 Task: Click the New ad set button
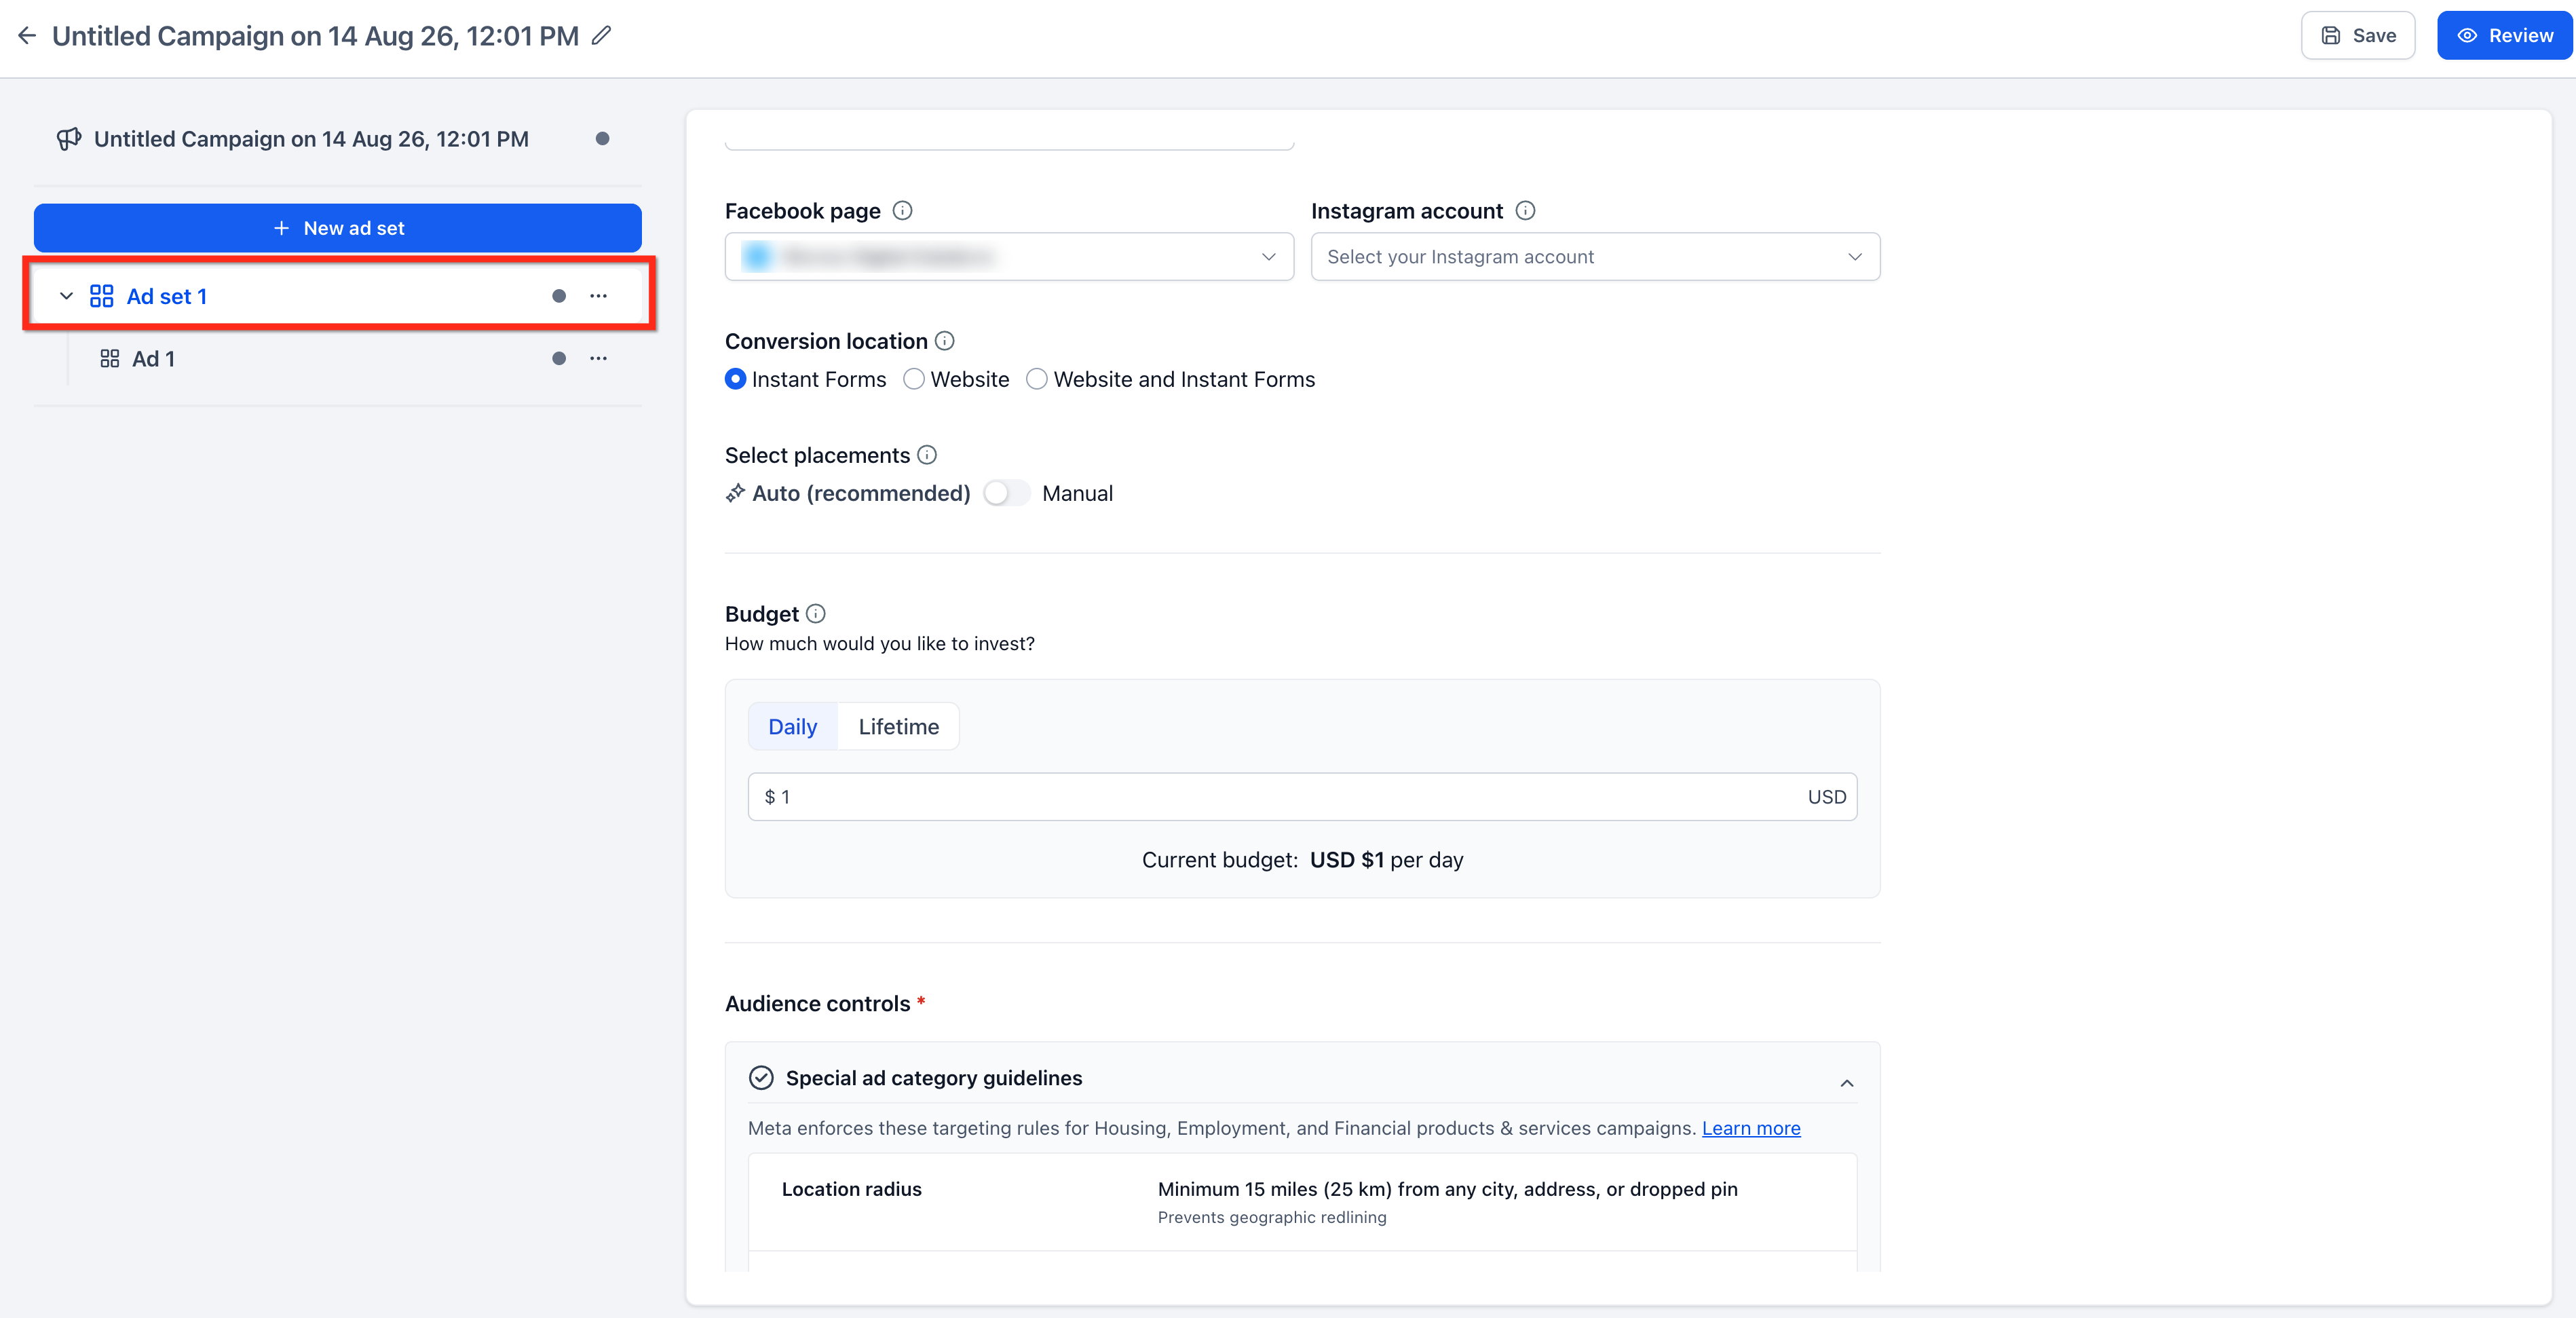pyautogui.click(x=338, y=228)
